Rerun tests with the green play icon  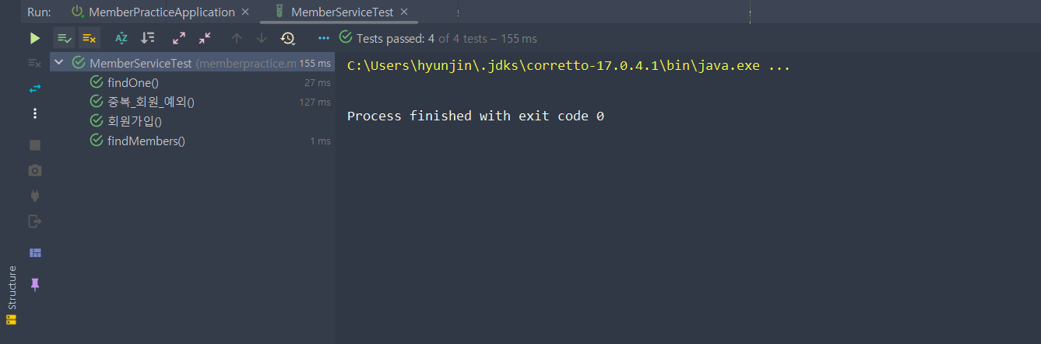(x=35, y=38)
